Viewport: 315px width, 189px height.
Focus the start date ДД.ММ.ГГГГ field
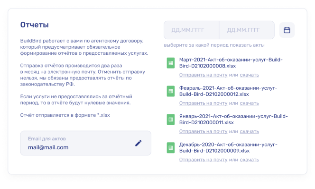191,30
